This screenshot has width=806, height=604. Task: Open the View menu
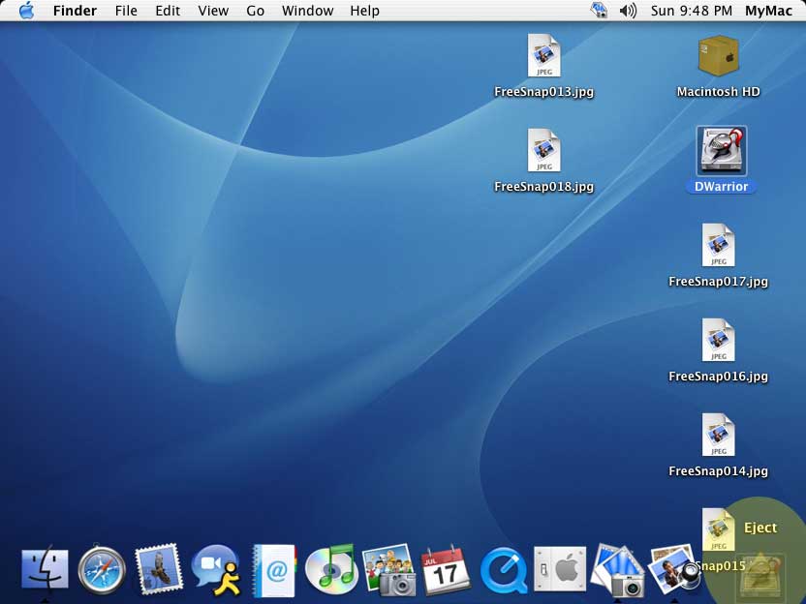click(213, 11)
